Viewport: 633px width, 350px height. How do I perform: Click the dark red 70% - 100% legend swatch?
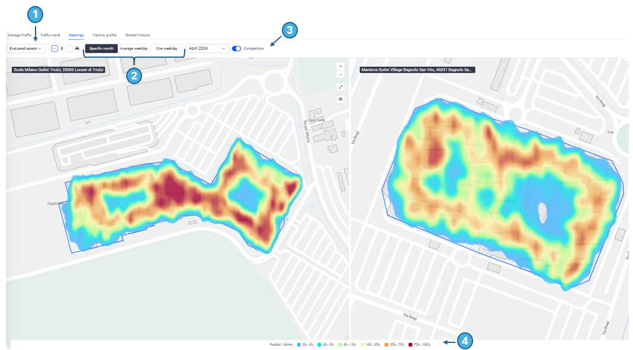point(409,344)
